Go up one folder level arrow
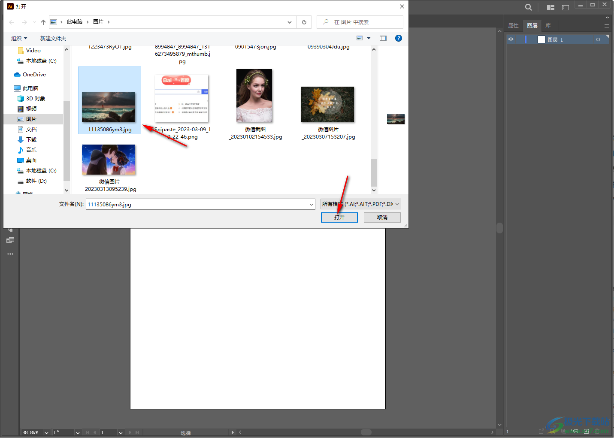 (43, 22)
